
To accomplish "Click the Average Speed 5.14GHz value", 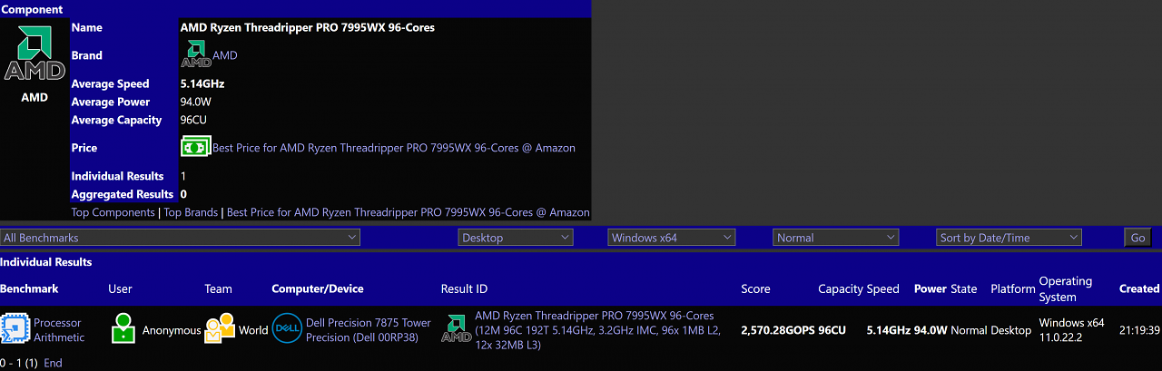I will (202, 84).
